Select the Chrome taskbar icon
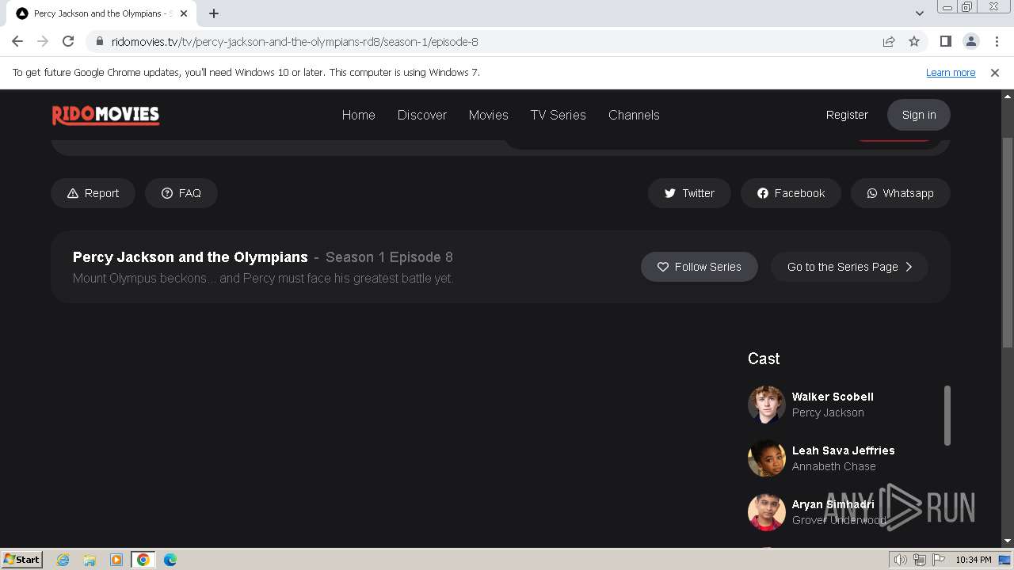Image resolution: width=1014 pixels, height=570 pixels. 143,560
